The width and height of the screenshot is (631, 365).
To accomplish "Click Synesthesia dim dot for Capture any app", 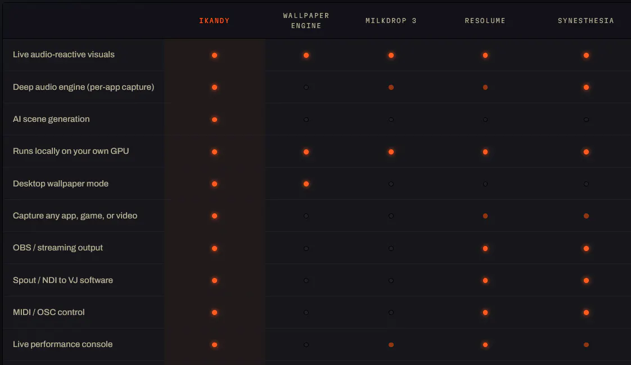I will click(587, 216).
